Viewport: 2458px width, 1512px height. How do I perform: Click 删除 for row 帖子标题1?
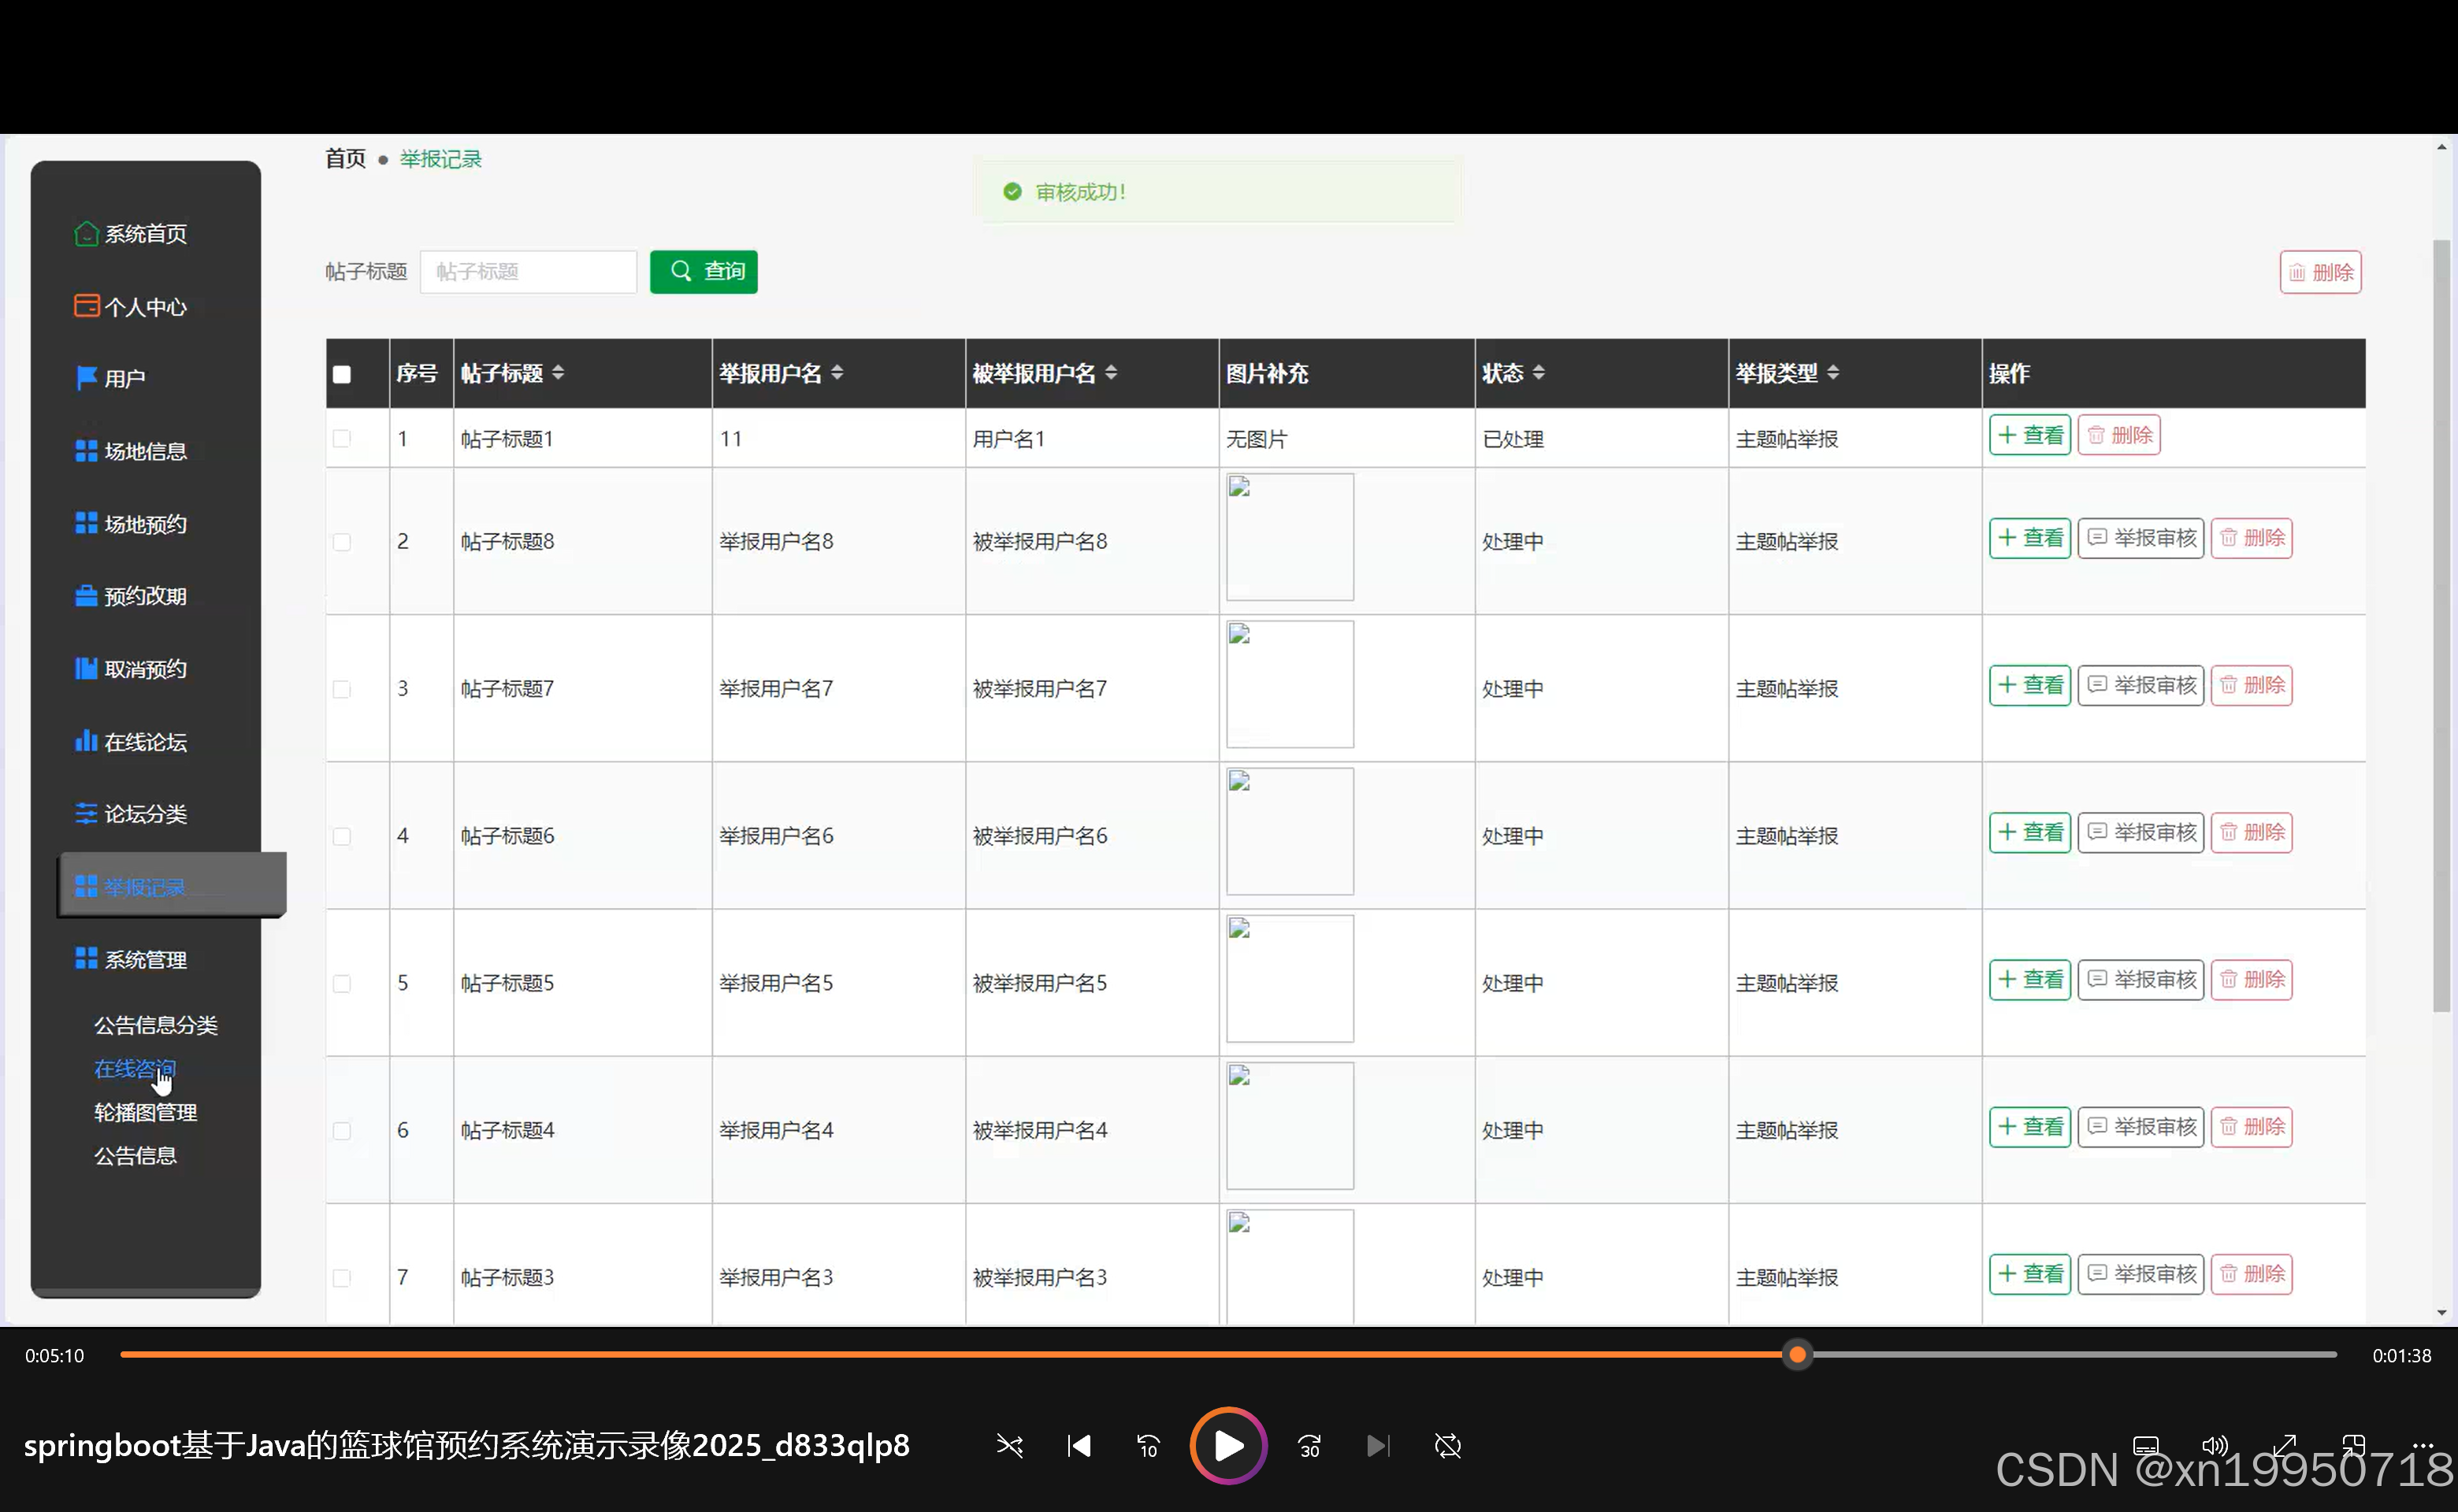(x=2119, y=435)
